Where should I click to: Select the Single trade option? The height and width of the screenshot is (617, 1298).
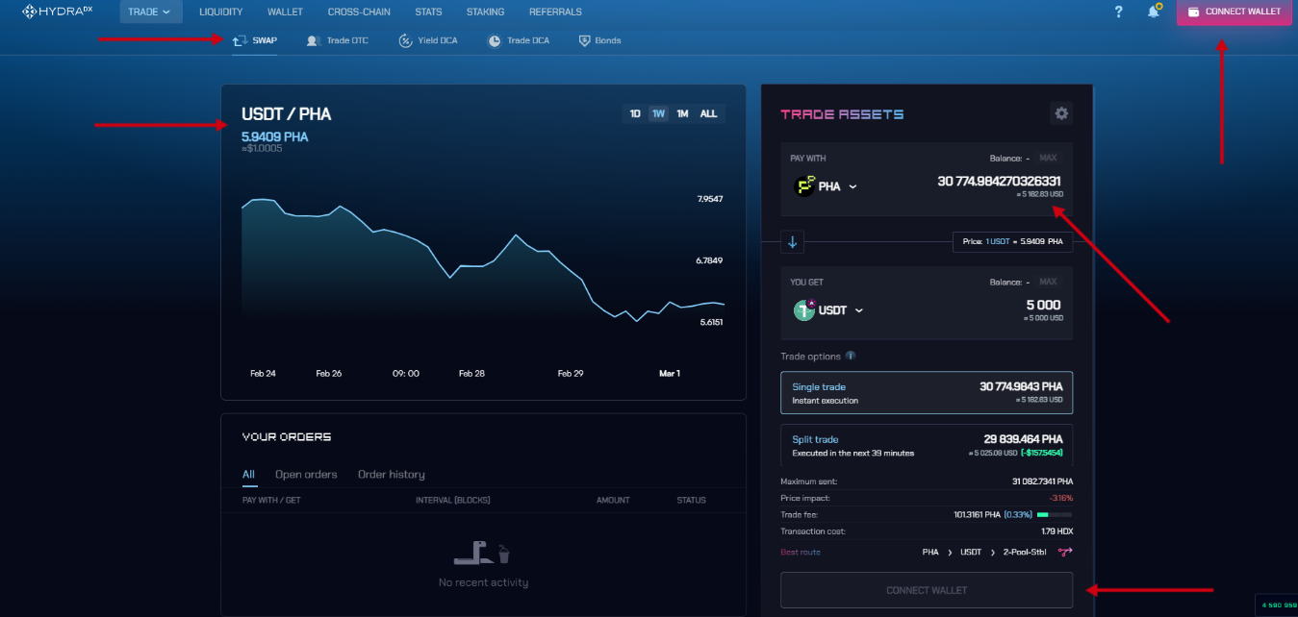tap(927, 392)
